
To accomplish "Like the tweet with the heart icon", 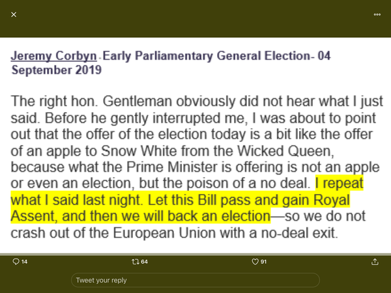I will point(255,262).
